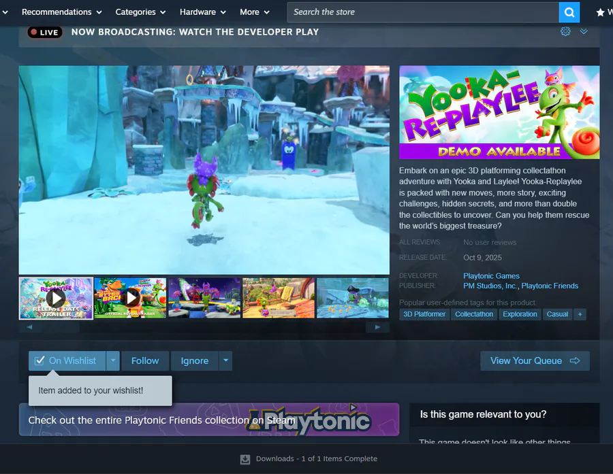This screenshot has height=474, width=613.
Task: Open the Yooka-Replaylee Demo Available banner
Action: click(x=499, y=112)
